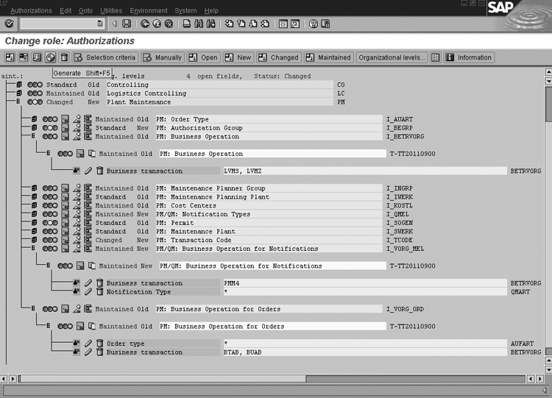Open the Authorizations menu

(32, 11)
